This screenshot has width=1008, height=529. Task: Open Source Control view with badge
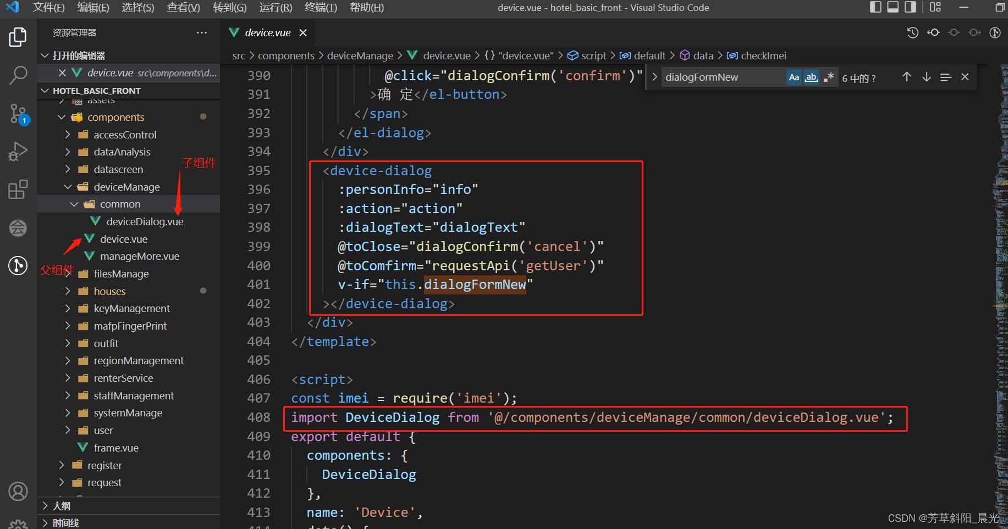click(x=18, y=114)
